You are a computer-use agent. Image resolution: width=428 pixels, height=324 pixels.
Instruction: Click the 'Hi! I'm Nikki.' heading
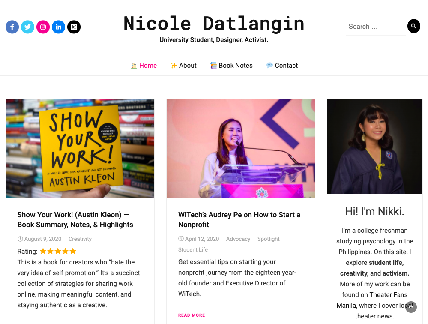click(x=375, y=211)
